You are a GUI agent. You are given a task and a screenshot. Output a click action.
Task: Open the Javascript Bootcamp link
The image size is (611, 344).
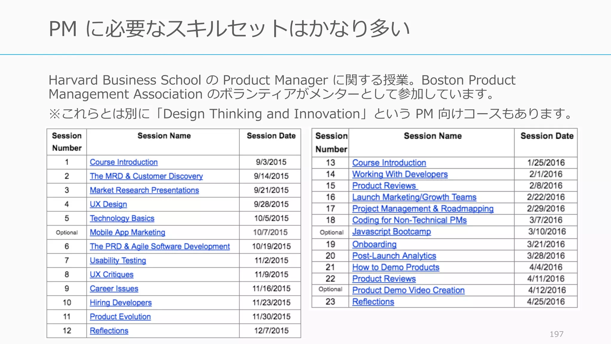point(391,231)
